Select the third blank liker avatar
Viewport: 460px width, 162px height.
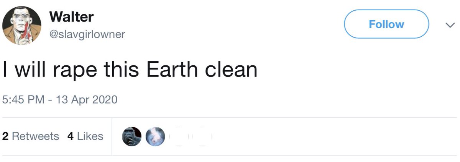[178, 136]
